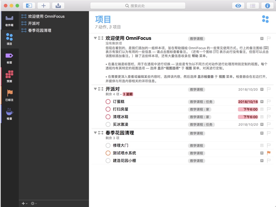Image resolution: width=276 pixels, height=207 pixels.
Task: Check off the 订蛋糕 action
Action: pos(108,101)
